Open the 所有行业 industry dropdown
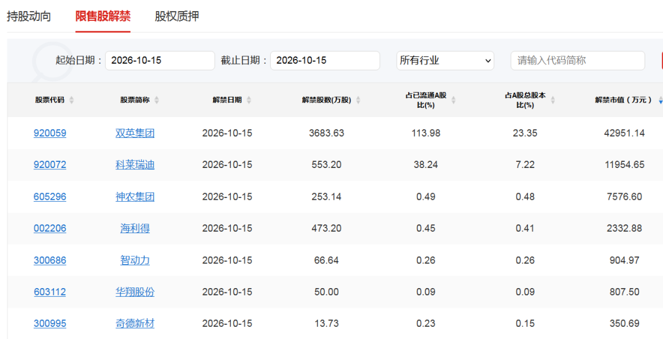 [x=445, y=60]
